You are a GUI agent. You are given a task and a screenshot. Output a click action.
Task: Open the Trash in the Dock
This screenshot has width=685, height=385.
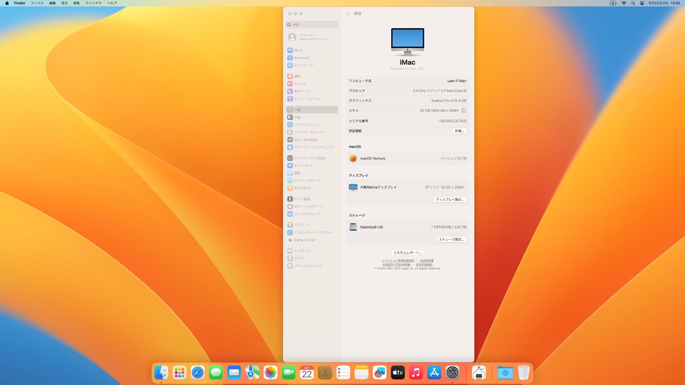[x=524, y=373]
